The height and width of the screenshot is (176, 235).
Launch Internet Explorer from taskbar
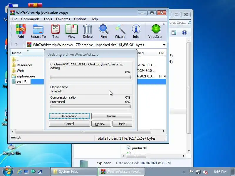[x=19, y=172]
